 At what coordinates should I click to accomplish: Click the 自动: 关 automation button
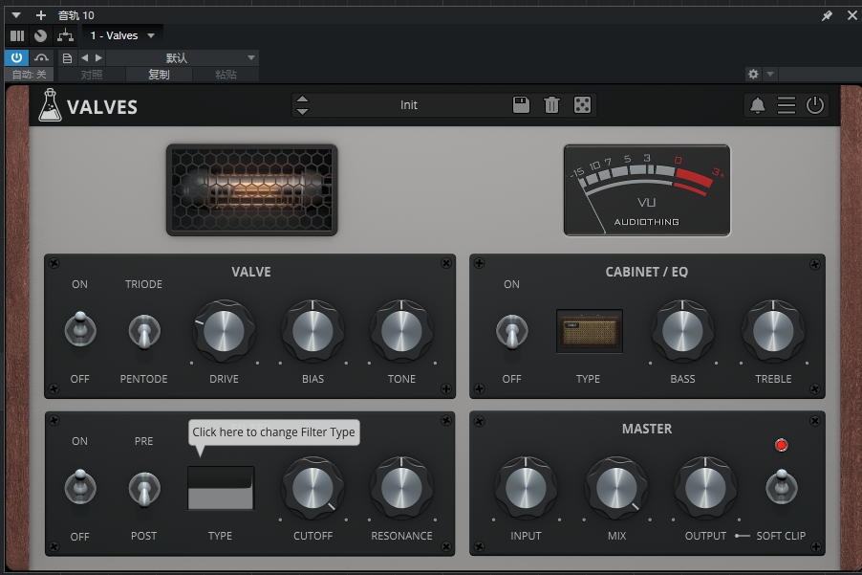(29, 75)
